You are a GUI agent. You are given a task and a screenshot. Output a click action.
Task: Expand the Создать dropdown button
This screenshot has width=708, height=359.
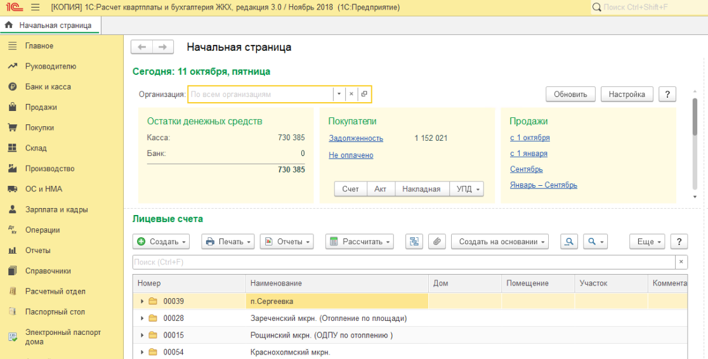pos(161,242)
